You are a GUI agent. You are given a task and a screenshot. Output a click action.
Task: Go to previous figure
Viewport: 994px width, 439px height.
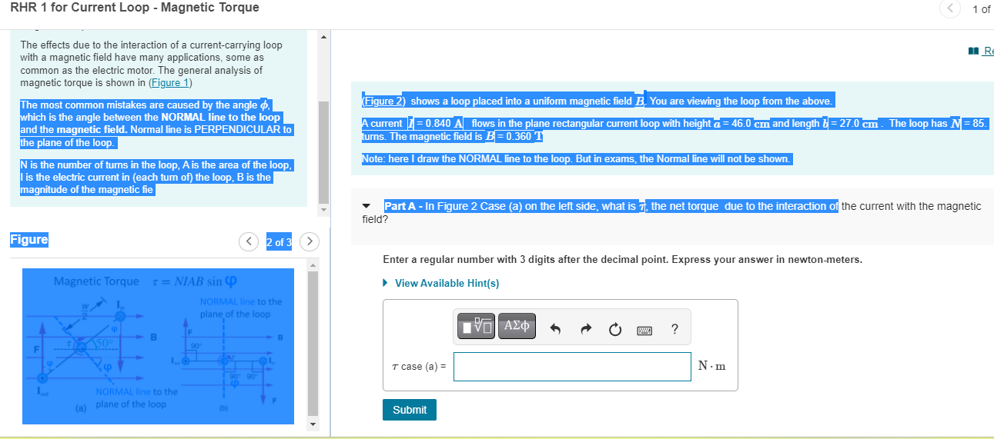pos(249,242)
